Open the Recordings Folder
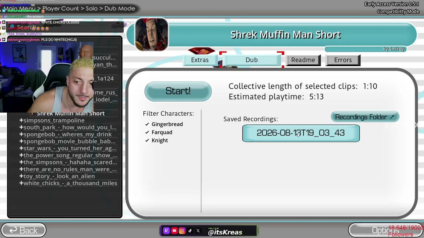Screen dimensions: 424x238 coord(365,117)
